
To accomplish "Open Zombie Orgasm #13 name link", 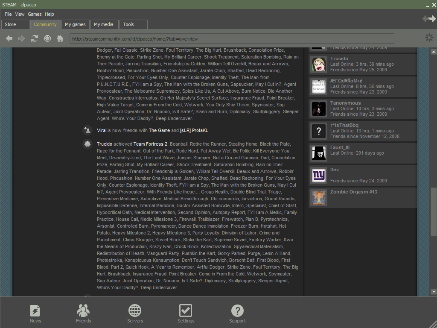I will click(354, 192).
